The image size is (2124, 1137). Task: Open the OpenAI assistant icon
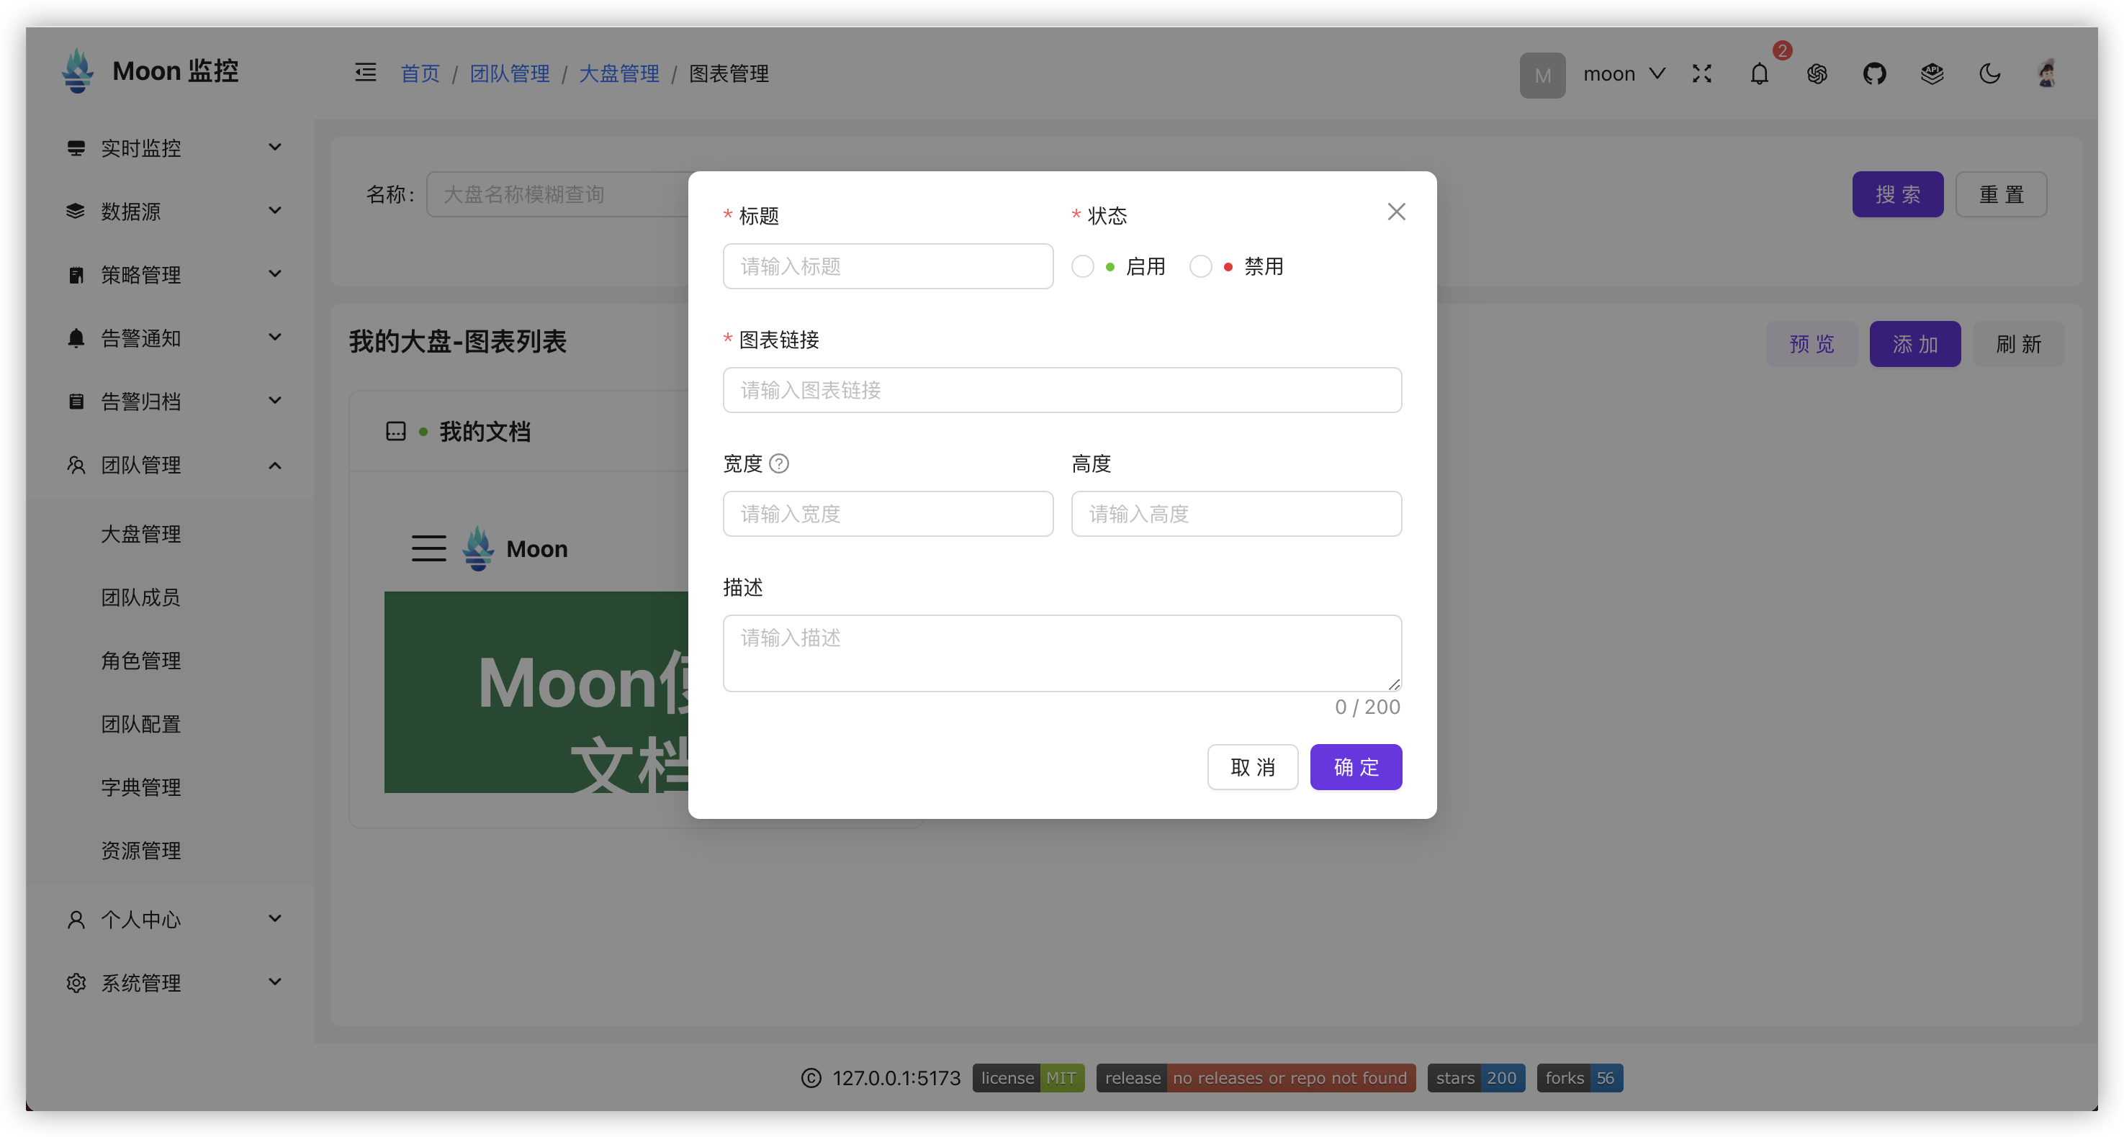tap(1817, 74)
